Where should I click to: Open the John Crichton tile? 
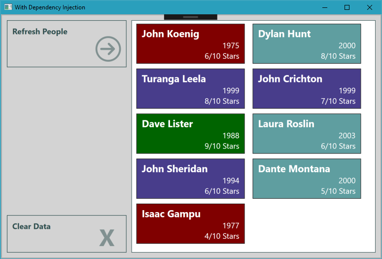pos(307,88)
